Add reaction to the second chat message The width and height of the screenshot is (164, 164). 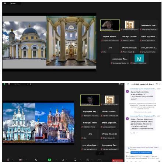click(x=134, y=133)
